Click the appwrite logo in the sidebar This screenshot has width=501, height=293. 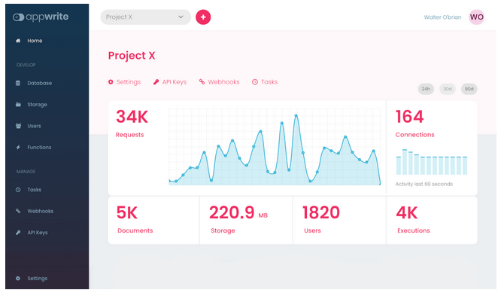tap(41, 17)
